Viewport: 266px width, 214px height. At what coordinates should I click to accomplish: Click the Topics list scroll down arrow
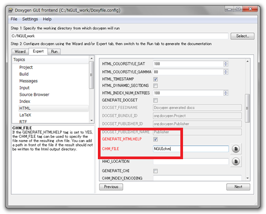[92, 120]
